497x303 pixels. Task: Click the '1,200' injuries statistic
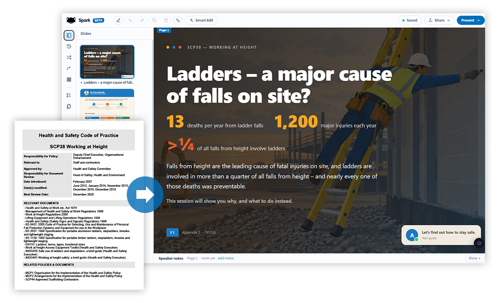[x=296, y=122]
